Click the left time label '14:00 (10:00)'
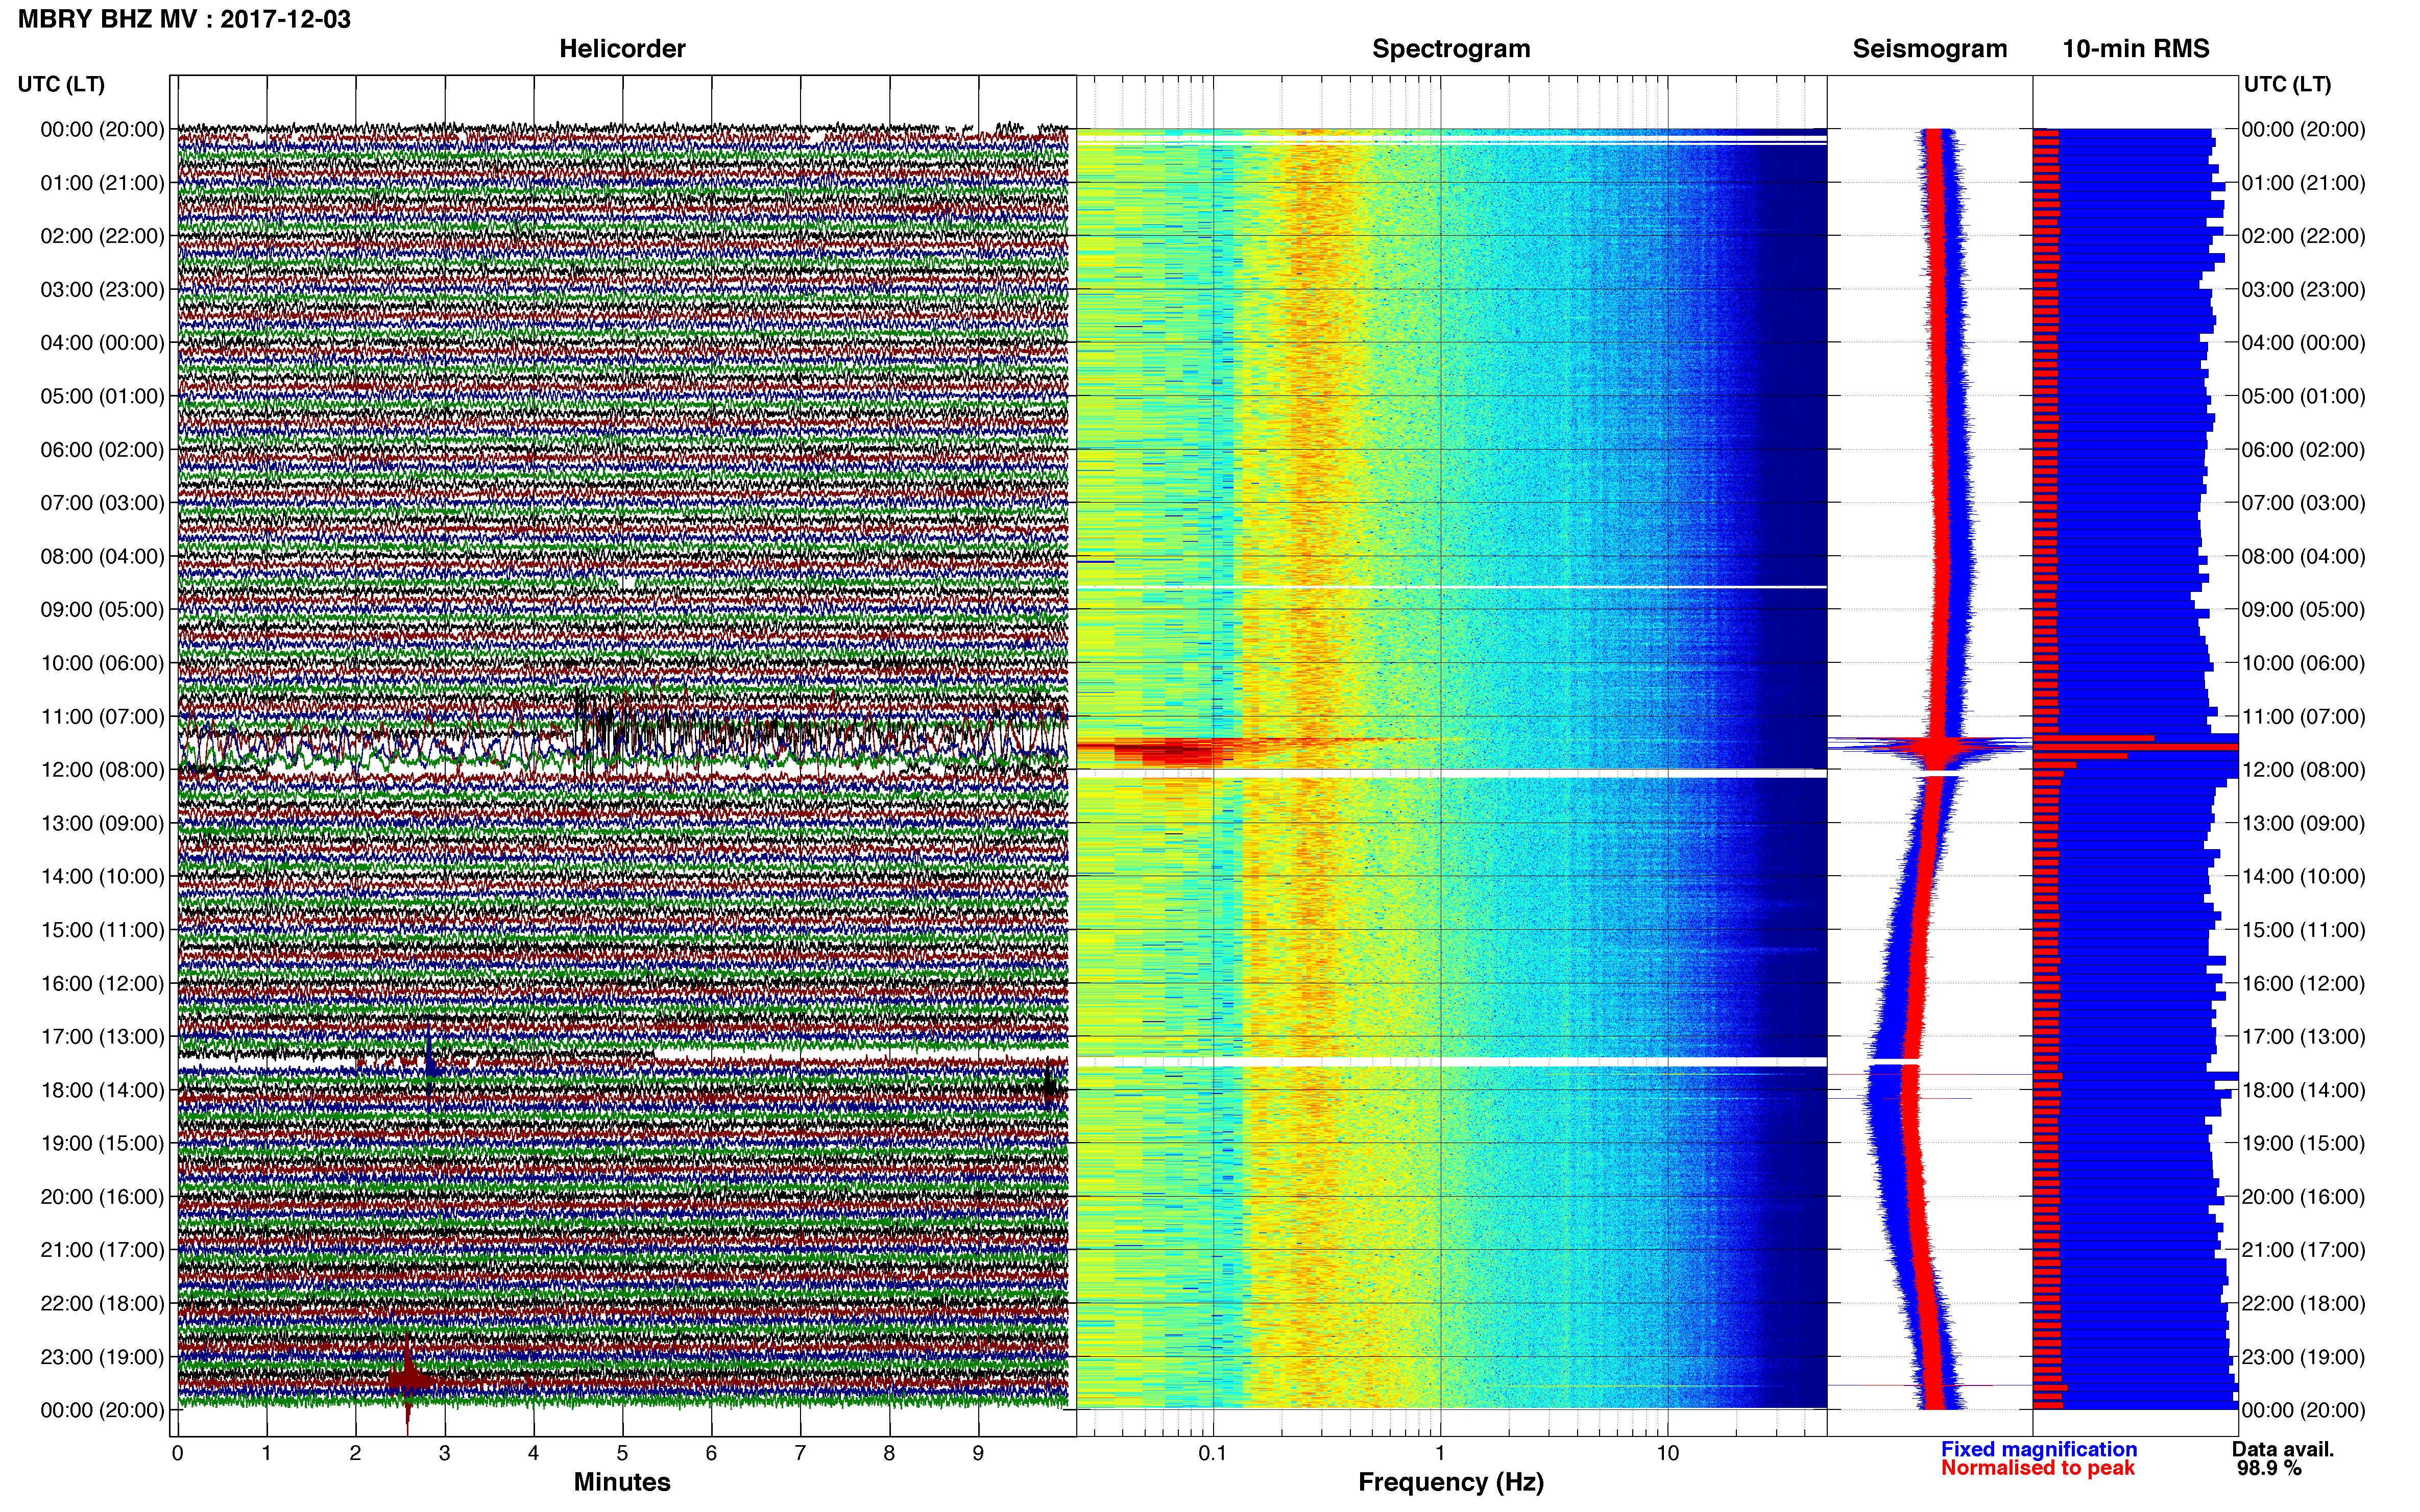This screenshot has height=1512, width=2420. pos(102,877)
